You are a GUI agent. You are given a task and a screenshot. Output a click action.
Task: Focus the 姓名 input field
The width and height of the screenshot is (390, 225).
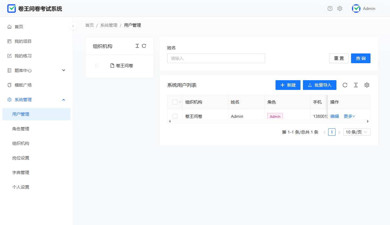pos(216,58)
